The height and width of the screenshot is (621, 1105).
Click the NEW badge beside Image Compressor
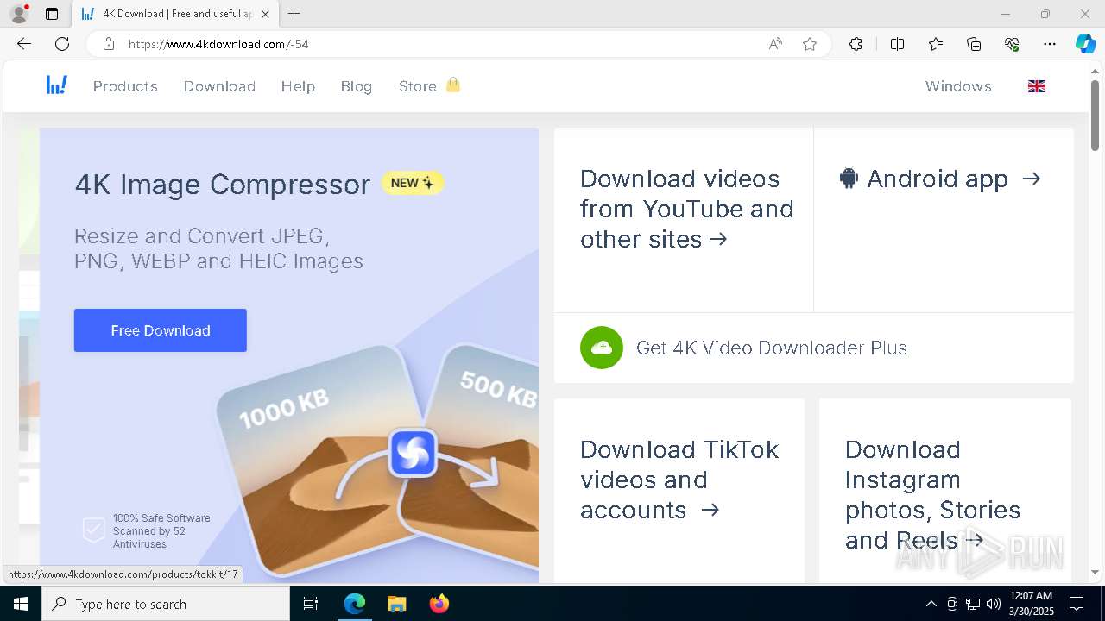[413, 183]
